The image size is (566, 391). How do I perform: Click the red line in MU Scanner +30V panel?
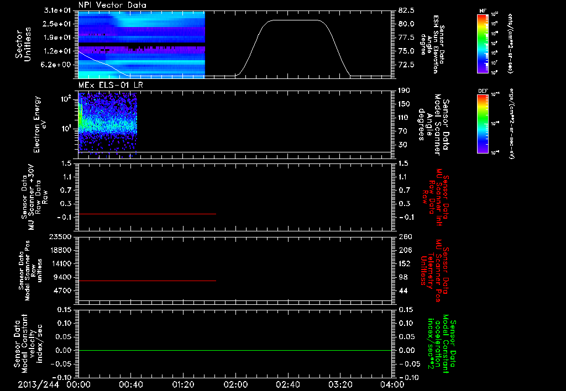point(147,214)
